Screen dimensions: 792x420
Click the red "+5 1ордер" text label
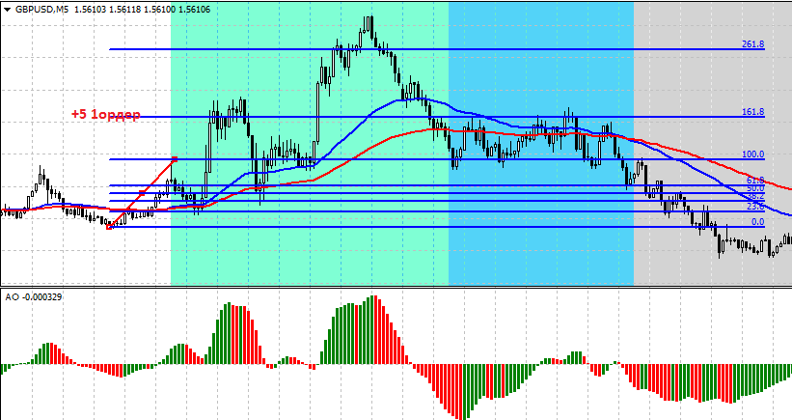coord(105,114)
